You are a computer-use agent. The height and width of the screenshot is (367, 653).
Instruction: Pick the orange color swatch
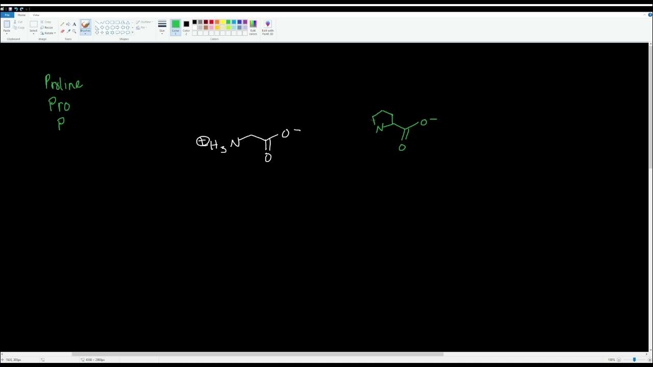click(x=217, y=22)
